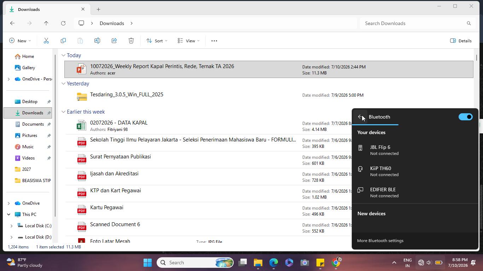The height and width of the screenshot is (271, 483).
Task: Launch Microsoft Edge from taskbar
Action: 274,263
